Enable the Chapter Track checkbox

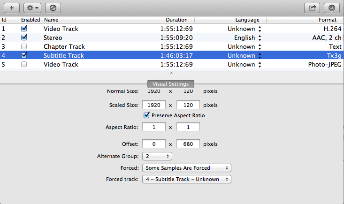pos(24,46)
